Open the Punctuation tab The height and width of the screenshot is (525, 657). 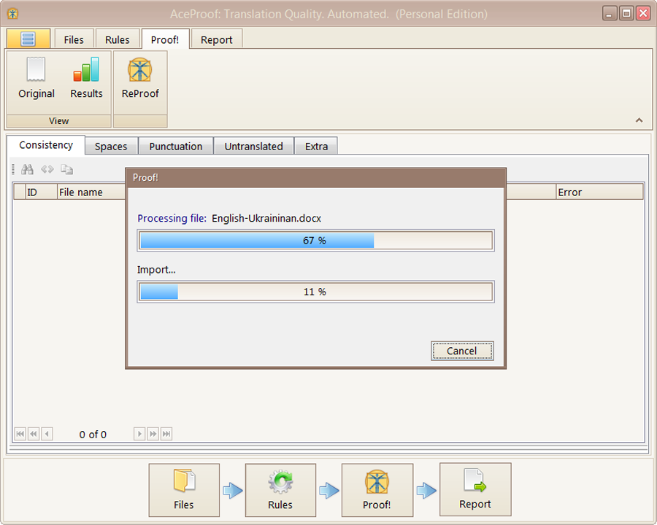(175, 146)
